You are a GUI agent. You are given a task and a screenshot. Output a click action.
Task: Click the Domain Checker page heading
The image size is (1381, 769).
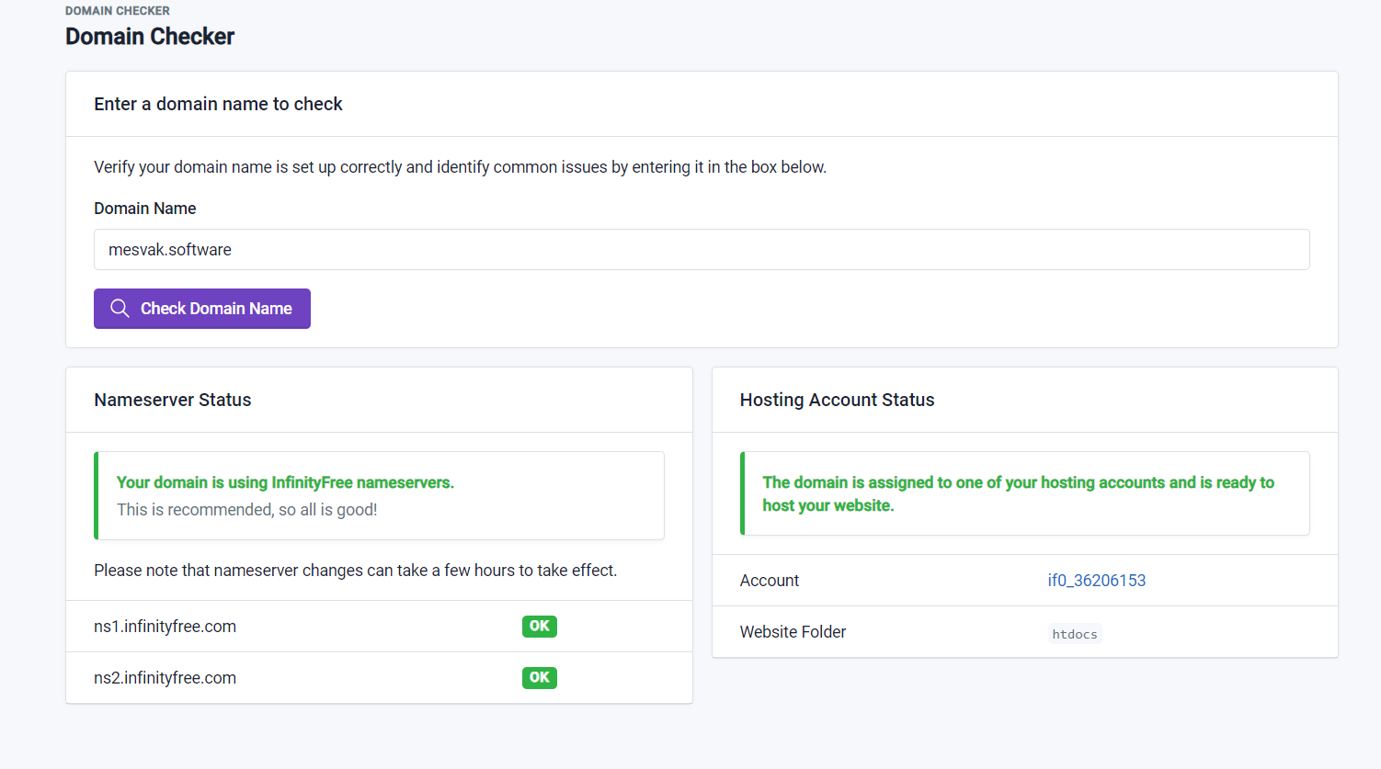tap(150, 37)
